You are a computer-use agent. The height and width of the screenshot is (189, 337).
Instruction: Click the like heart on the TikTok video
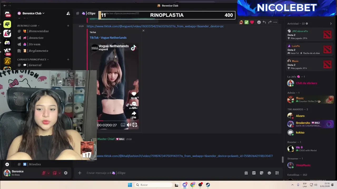tap(134, 94)
